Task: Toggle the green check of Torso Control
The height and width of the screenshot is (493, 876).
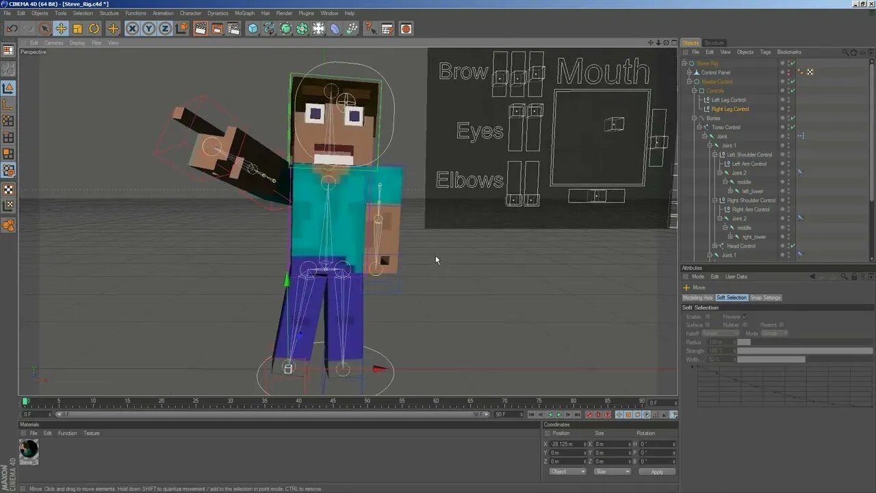Action: [x=793, y=127]
